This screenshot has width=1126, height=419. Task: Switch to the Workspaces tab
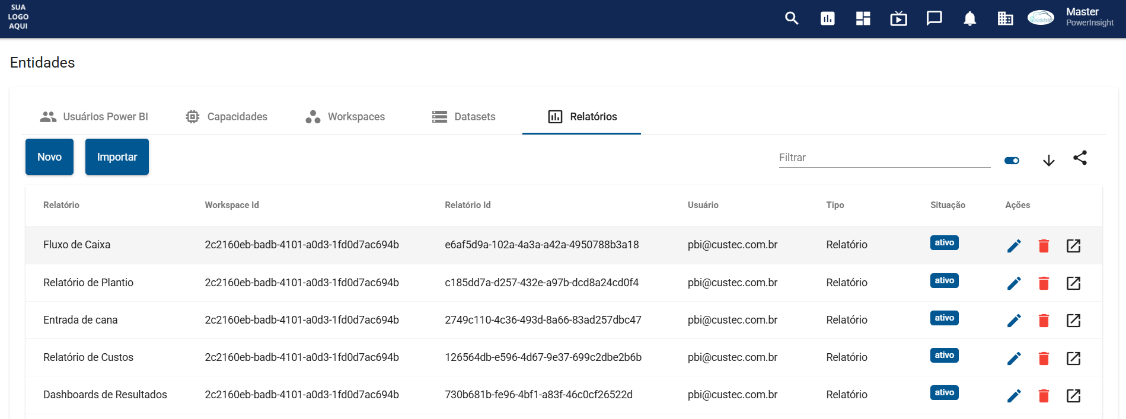click(x=345, y=117)
